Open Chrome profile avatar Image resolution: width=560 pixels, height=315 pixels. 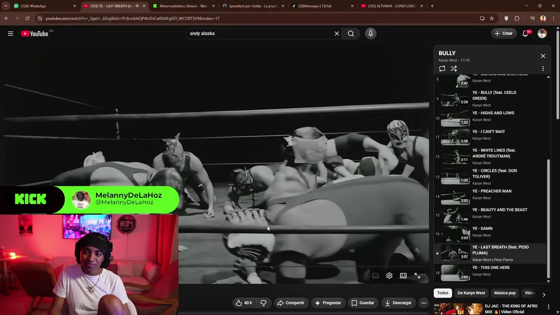click(543, 18)
